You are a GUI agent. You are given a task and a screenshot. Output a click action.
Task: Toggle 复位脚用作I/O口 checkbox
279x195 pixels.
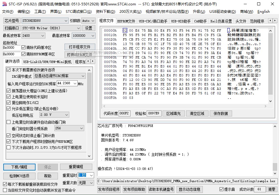click(x=9, y=103)
